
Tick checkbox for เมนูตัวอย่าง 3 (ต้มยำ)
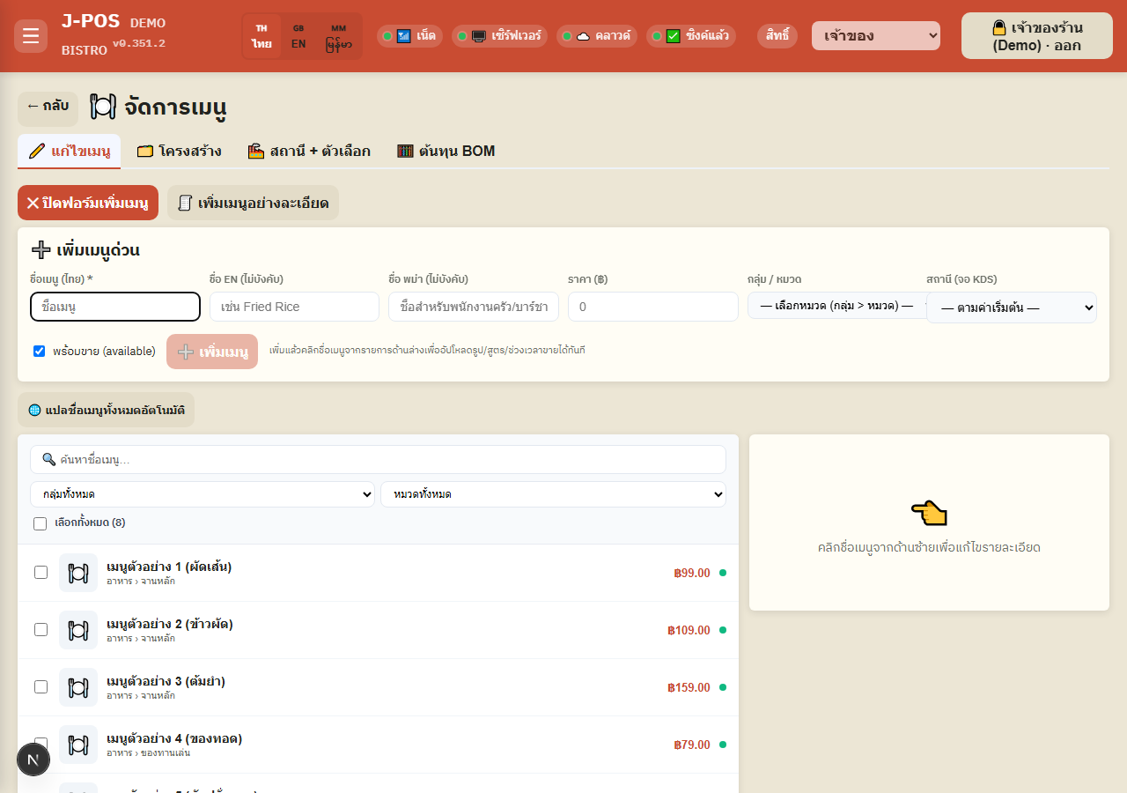(x=41, y=687)
